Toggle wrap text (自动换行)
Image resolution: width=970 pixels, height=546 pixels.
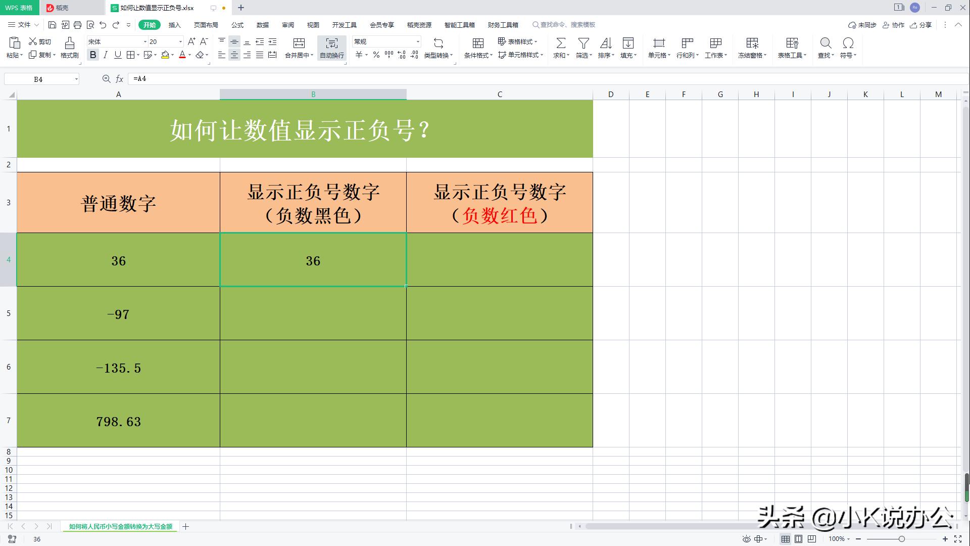(331, 48)
